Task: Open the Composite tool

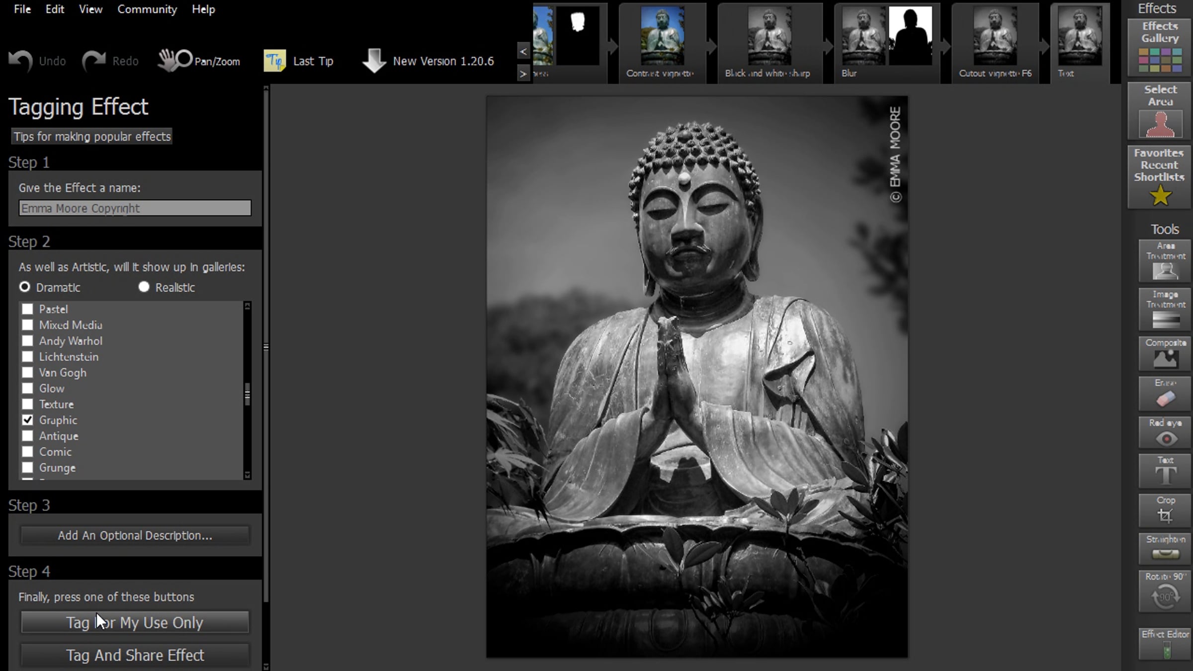Action: [x=1165, y=353]
